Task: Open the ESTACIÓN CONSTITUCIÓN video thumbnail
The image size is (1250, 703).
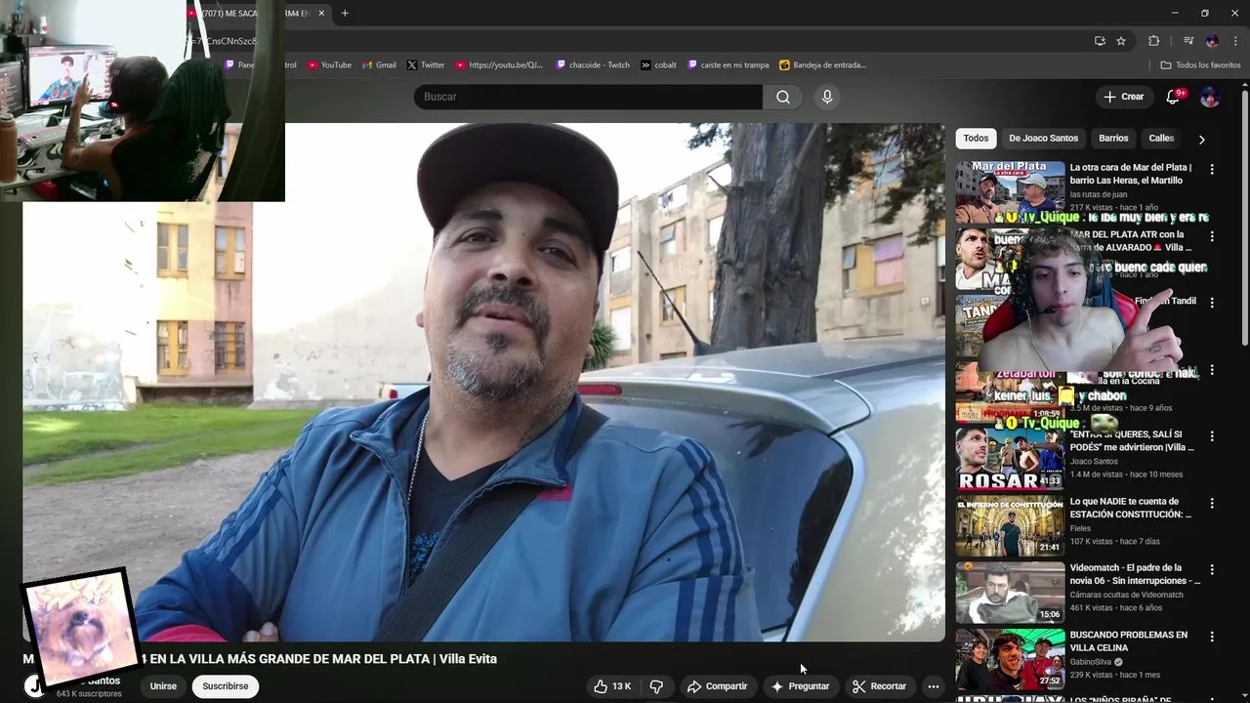Action: tap(1010, 525)
